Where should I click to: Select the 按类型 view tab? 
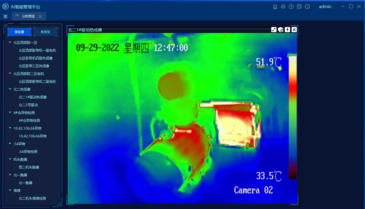coord(45,32)
